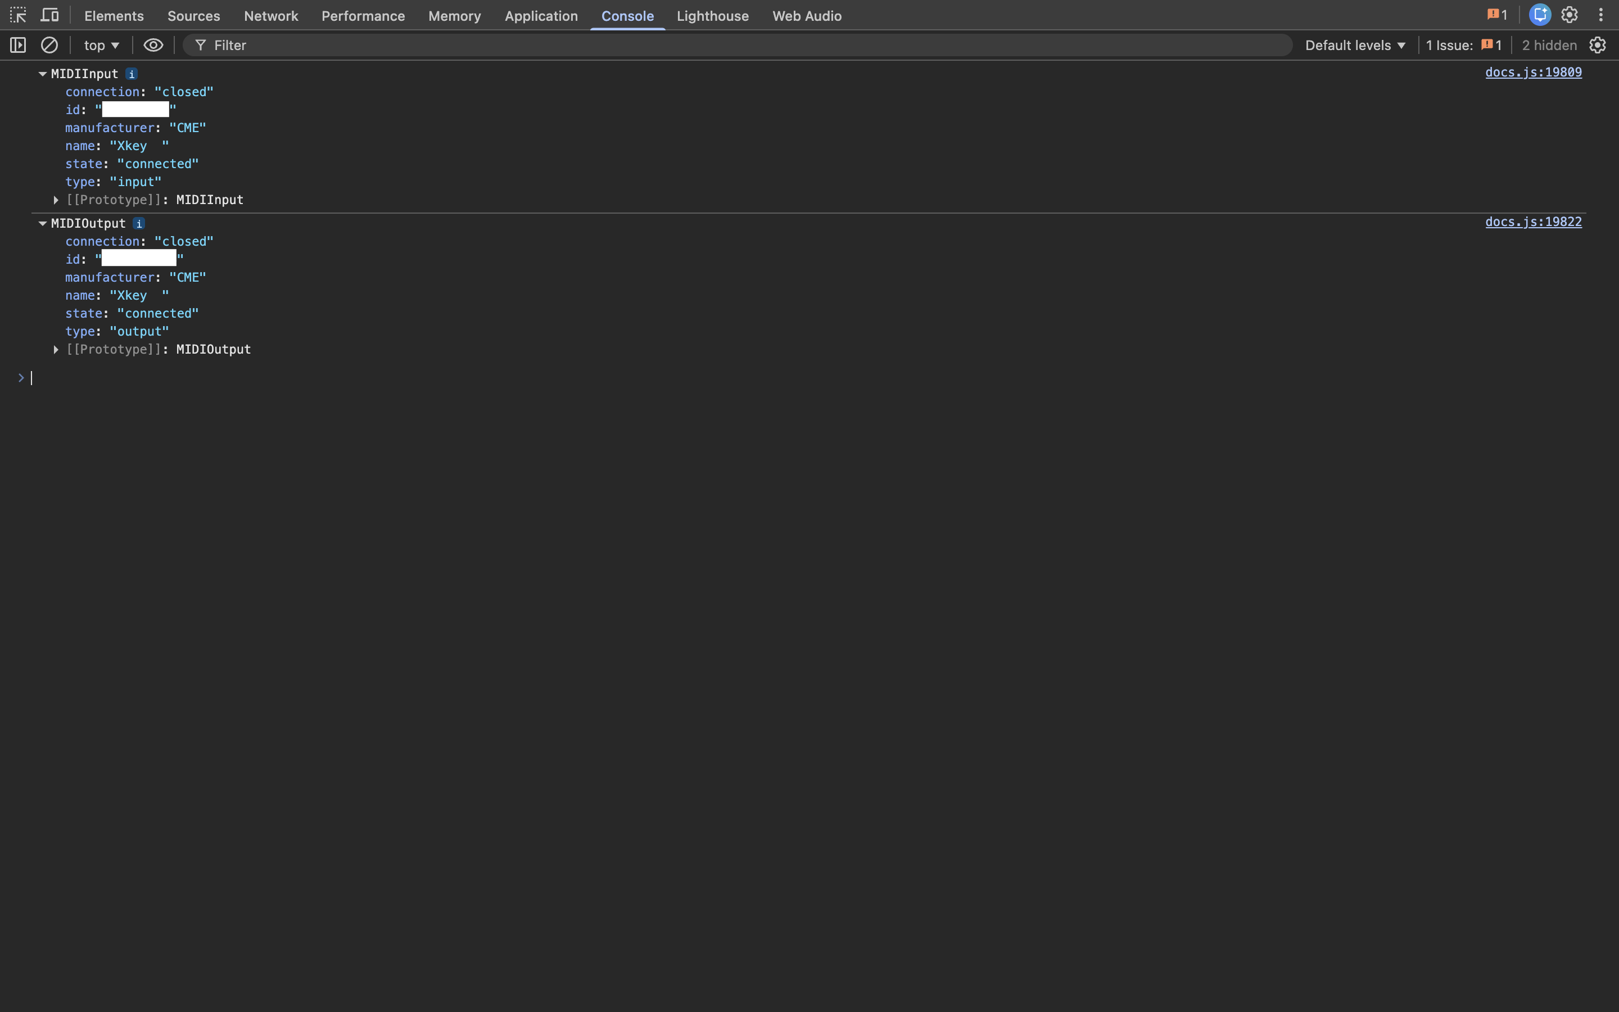Click the clear console icon
This screenshot has height=1012, width=1619.
(x=49, y=45)
